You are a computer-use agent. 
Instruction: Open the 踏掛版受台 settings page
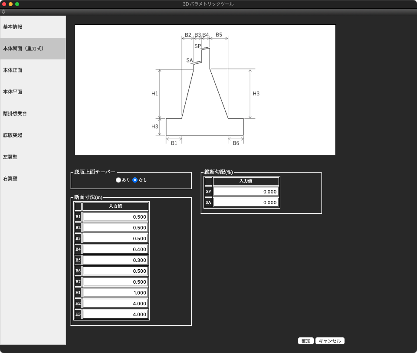point(33,114)
